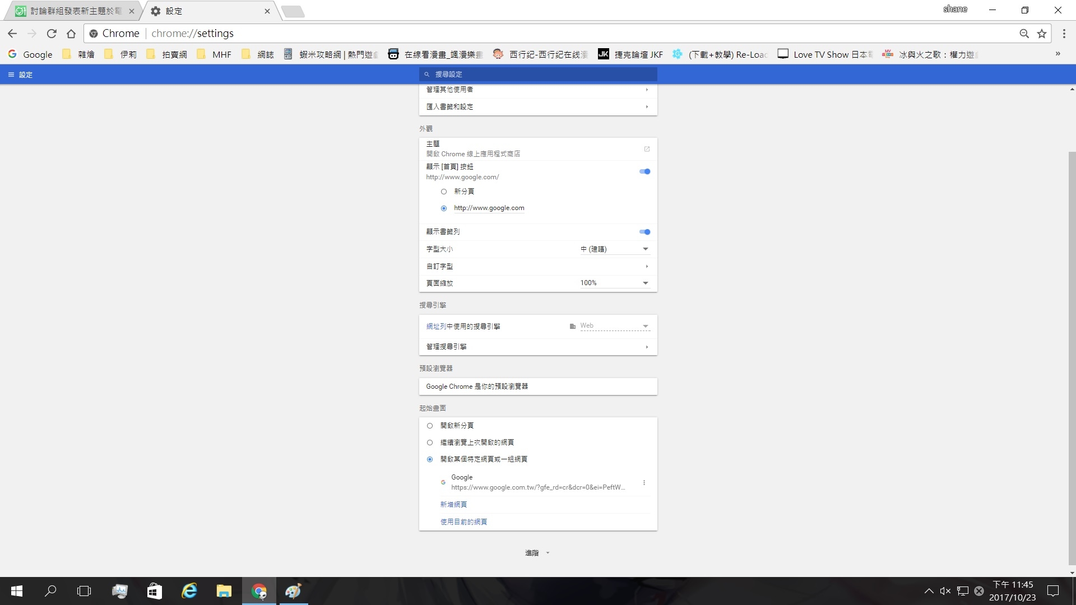The image size is (1076, 605).
Task: Click the Google startup page entry
Action: point(538,482)
